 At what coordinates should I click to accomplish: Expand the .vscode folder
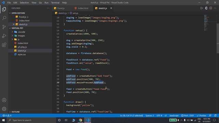12,32
